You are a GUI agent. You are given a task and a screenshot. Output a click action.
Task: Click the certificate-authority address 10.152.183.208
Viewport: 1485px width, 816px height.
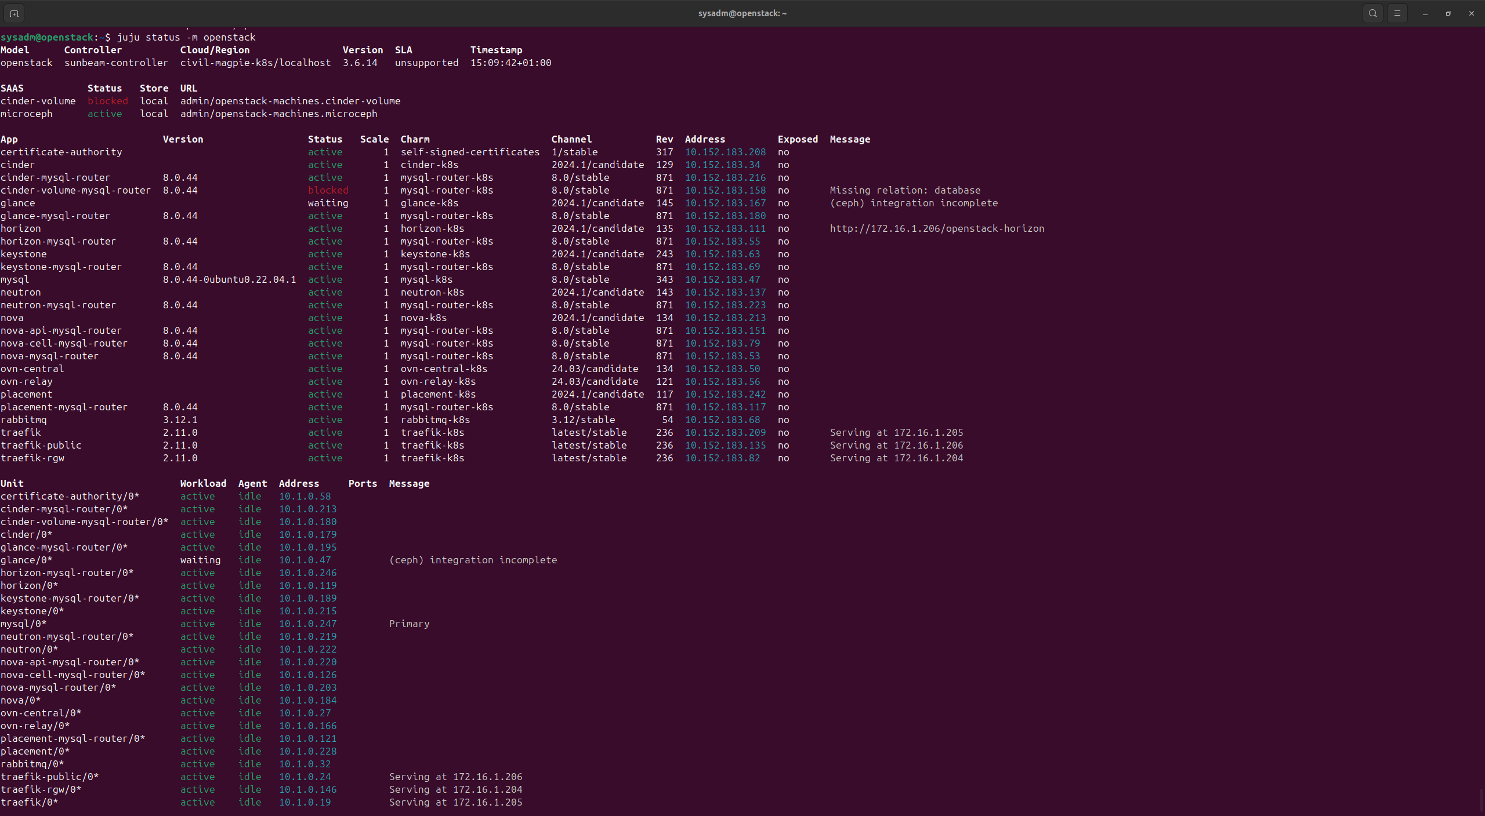point(725,152)
